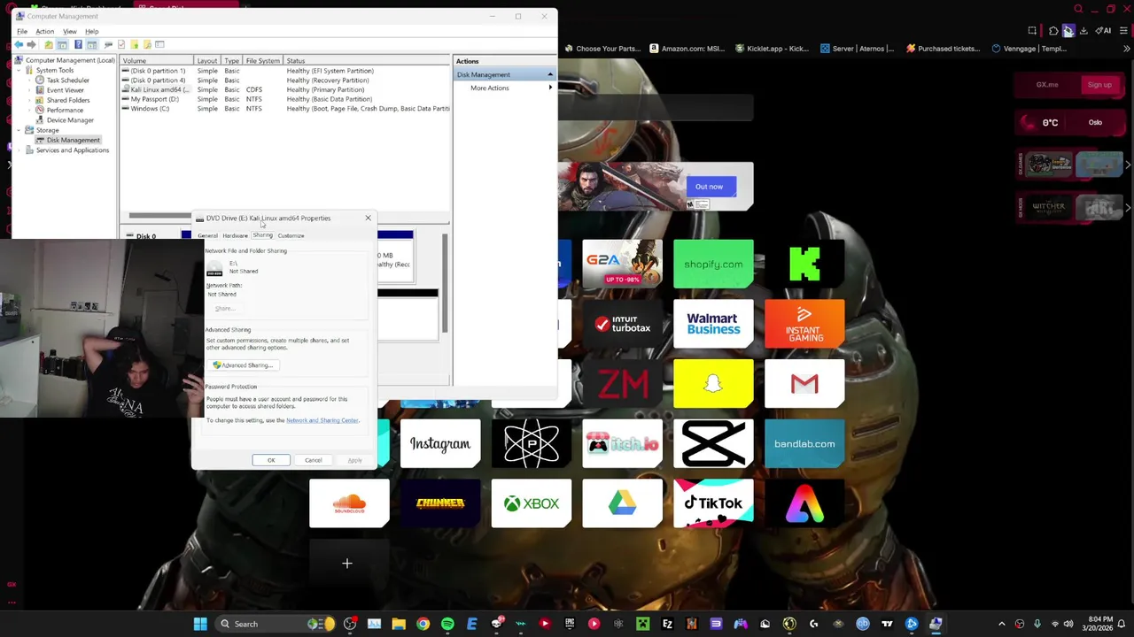The width and height of the screenshot is (1134, 637).
Task: Open the Google Drive speed dial tile
Action: [x=622, y=503]
